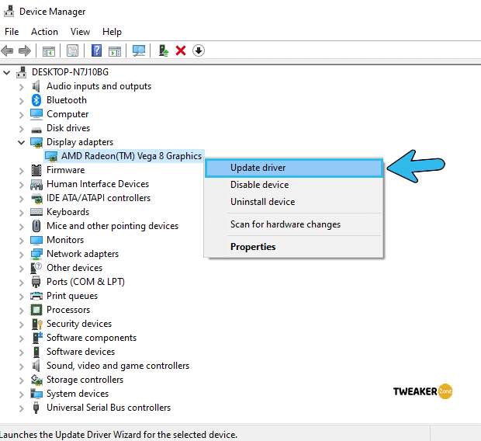Select the Monitors tree label
The width and height of the screenshot is (481, 441).
65,240
